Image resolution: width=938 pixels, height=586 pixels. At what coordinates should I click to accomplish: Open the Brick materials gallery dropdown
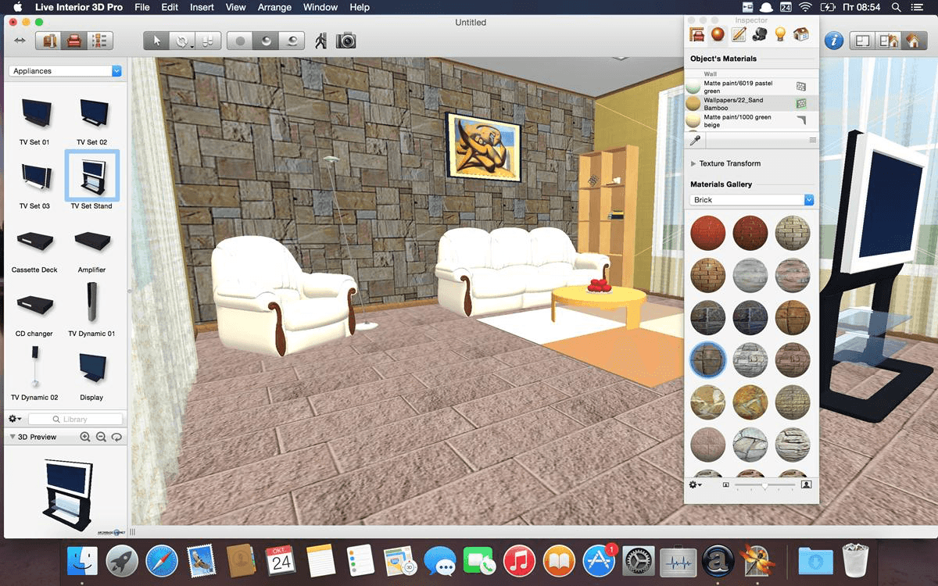[752, 200]
